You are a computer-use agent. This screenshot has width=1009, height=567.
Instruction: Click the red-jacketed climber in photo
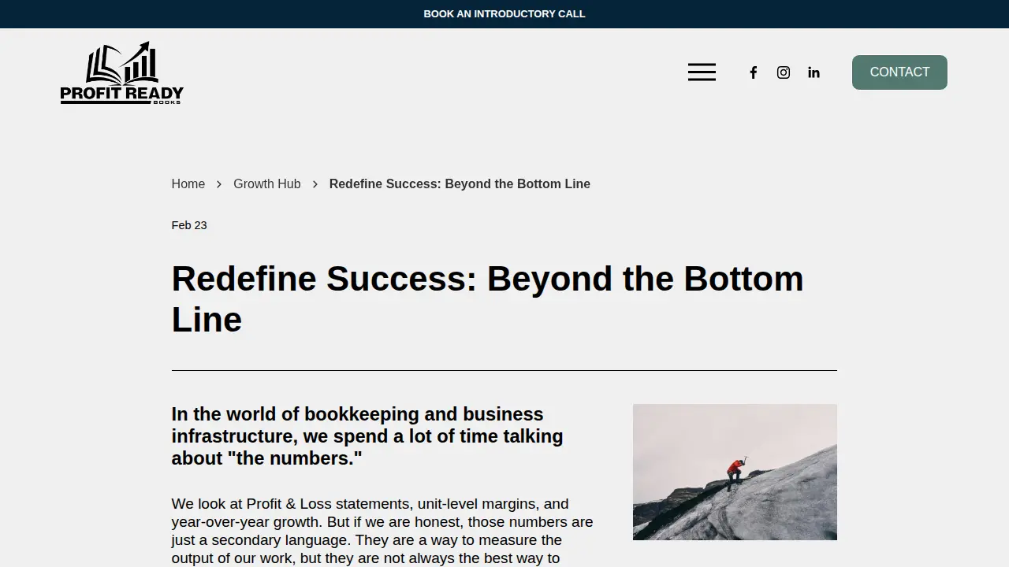[735, 472]
